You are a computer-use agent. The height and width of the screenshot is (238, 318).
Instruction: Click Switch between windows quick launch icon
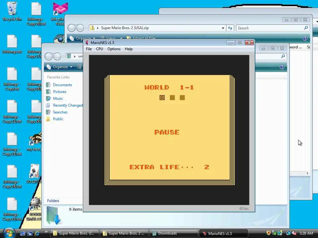pos(30,233)
